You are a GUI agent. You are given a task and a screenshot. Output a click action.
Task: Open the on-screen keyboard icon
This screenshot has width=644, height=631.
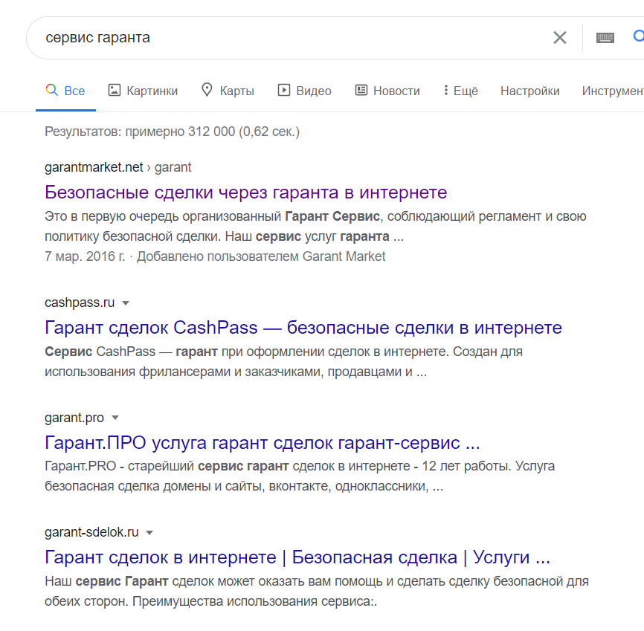point(605,38)
